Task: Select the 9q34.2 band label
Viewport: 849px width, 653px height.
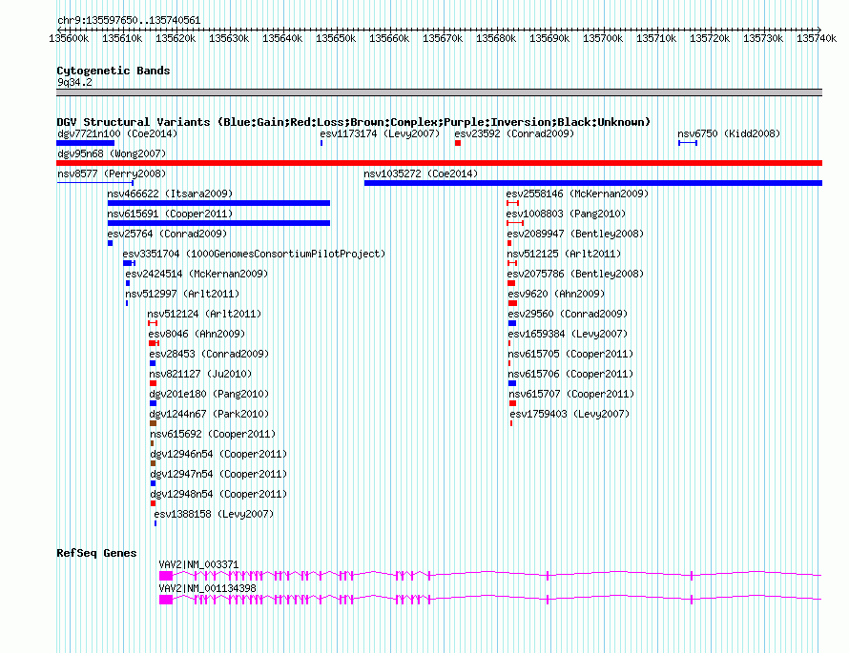Action: tap(74, 82)
